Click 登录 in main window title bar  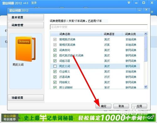[34, 3]
